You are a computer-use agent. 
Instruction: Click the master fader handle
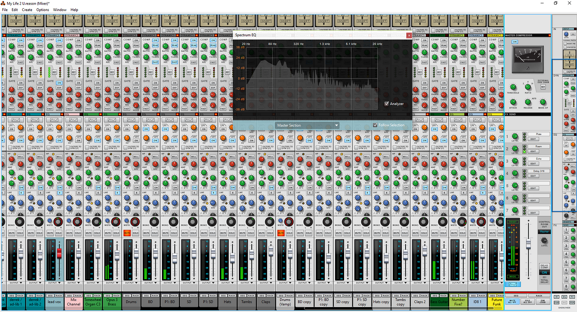528,244
